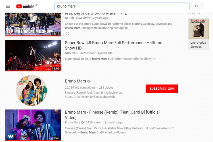The width and height of the screenshot is (213, 142).
Task: Open 'Bruno Mars - Finesse (Remix)' video title
Action: (112, 115)
